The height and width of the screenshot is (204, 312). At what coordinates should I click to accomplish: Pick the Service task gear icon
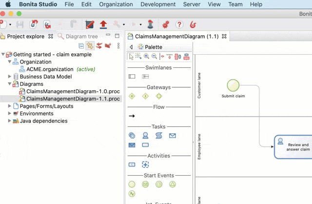(132, 136)
